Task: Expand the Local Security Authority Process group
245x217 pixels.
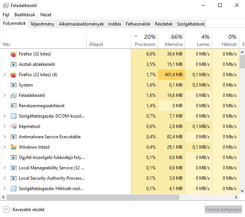Action: [x=5, y=178]
